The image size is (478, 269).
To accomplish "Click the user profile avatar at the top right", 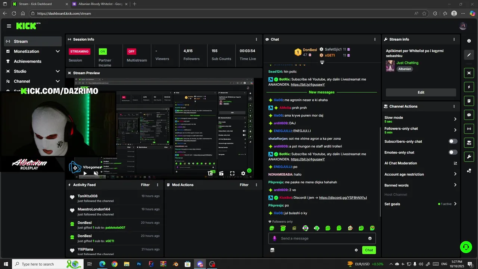I will [463, 26].
